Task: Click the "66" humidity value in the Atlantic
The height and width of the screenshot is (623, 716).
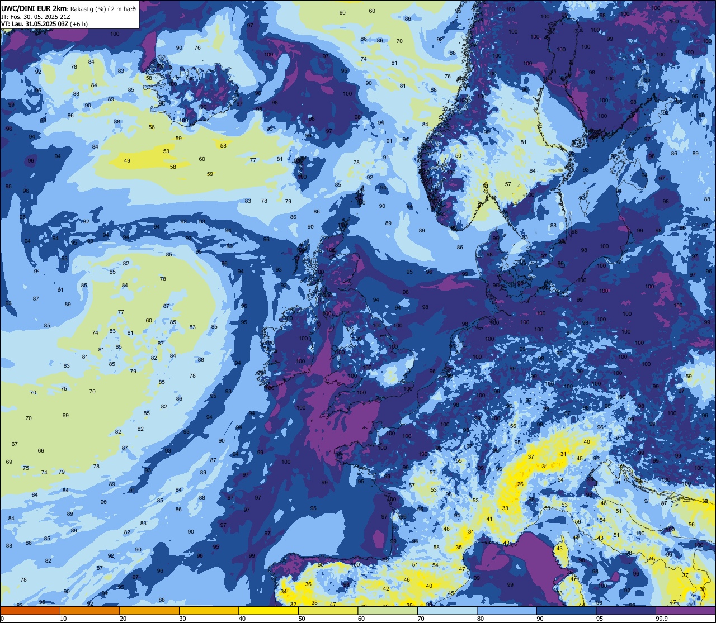Action: (x=41, y=451)
